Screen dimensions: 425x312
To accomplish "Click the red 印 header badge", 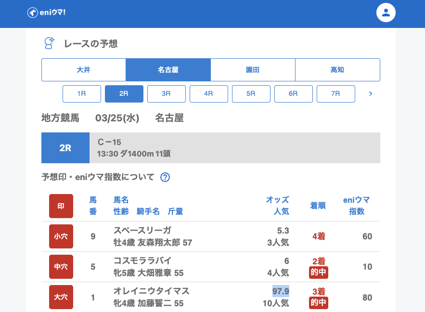I will [x=61, y=206].
